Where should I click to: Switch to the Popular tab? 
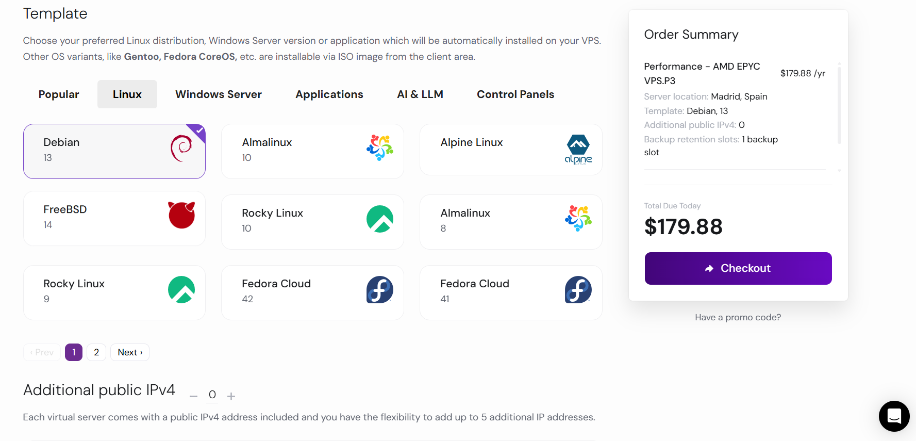pos(59,94)
